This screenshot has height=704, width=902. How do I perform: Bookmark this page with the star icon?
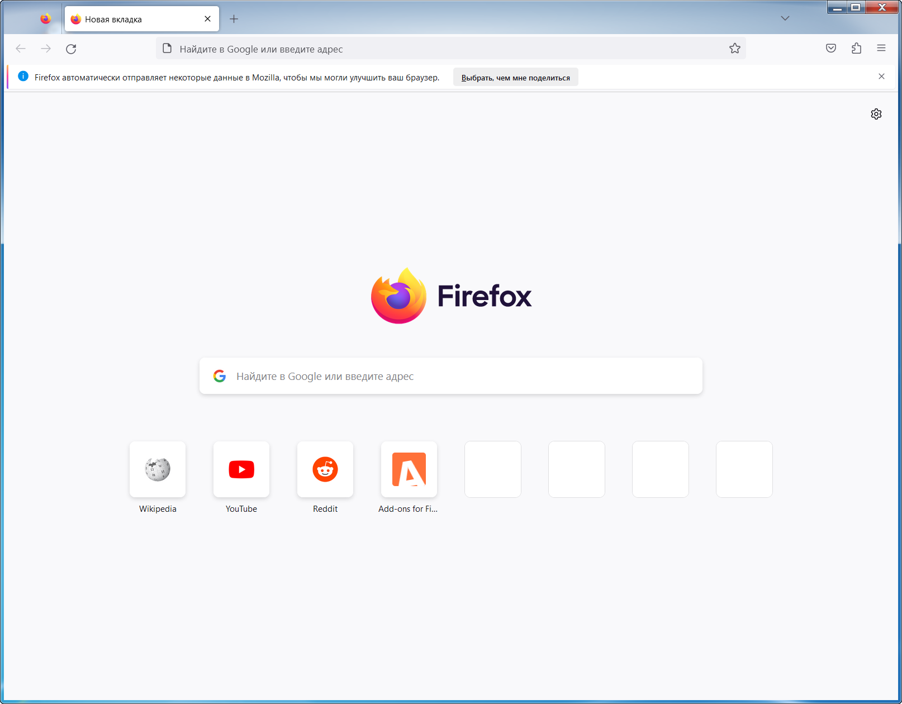[x=735, y=49]
